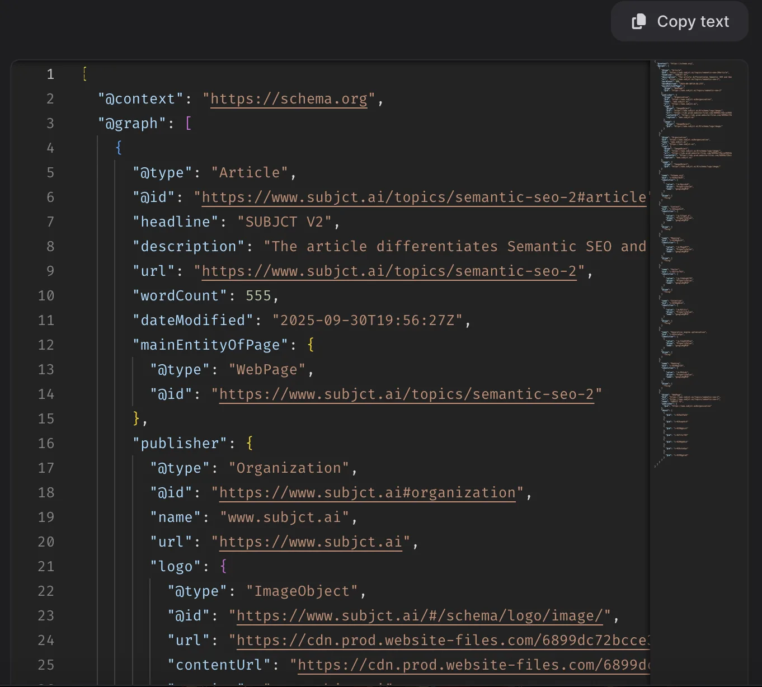Click the "wordCount" key
This screenshot has height=687, width=762.
(x=180, y=296)
